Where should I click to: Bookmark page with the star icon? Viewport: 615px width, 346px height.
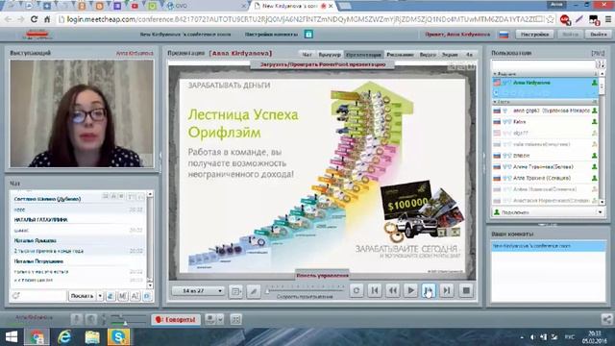[551, 19]
